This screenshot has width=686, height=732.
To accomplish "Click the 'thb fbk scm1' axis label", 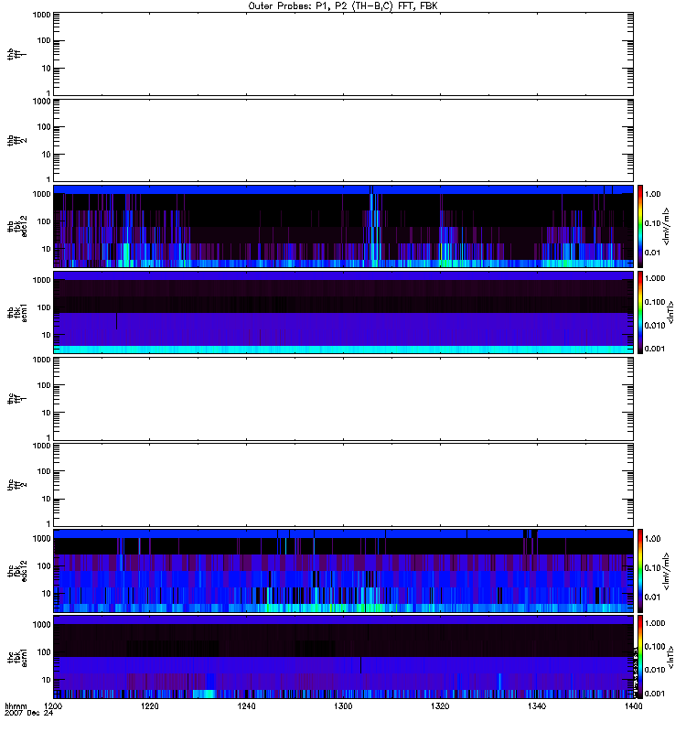I will point(16,313).
